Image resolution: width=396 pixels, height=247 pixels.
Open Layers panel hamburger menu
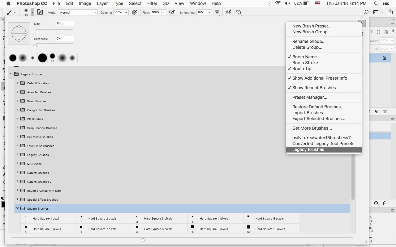coord(392,24)
